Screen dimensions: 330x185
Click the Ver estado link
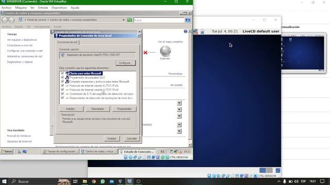176,85
